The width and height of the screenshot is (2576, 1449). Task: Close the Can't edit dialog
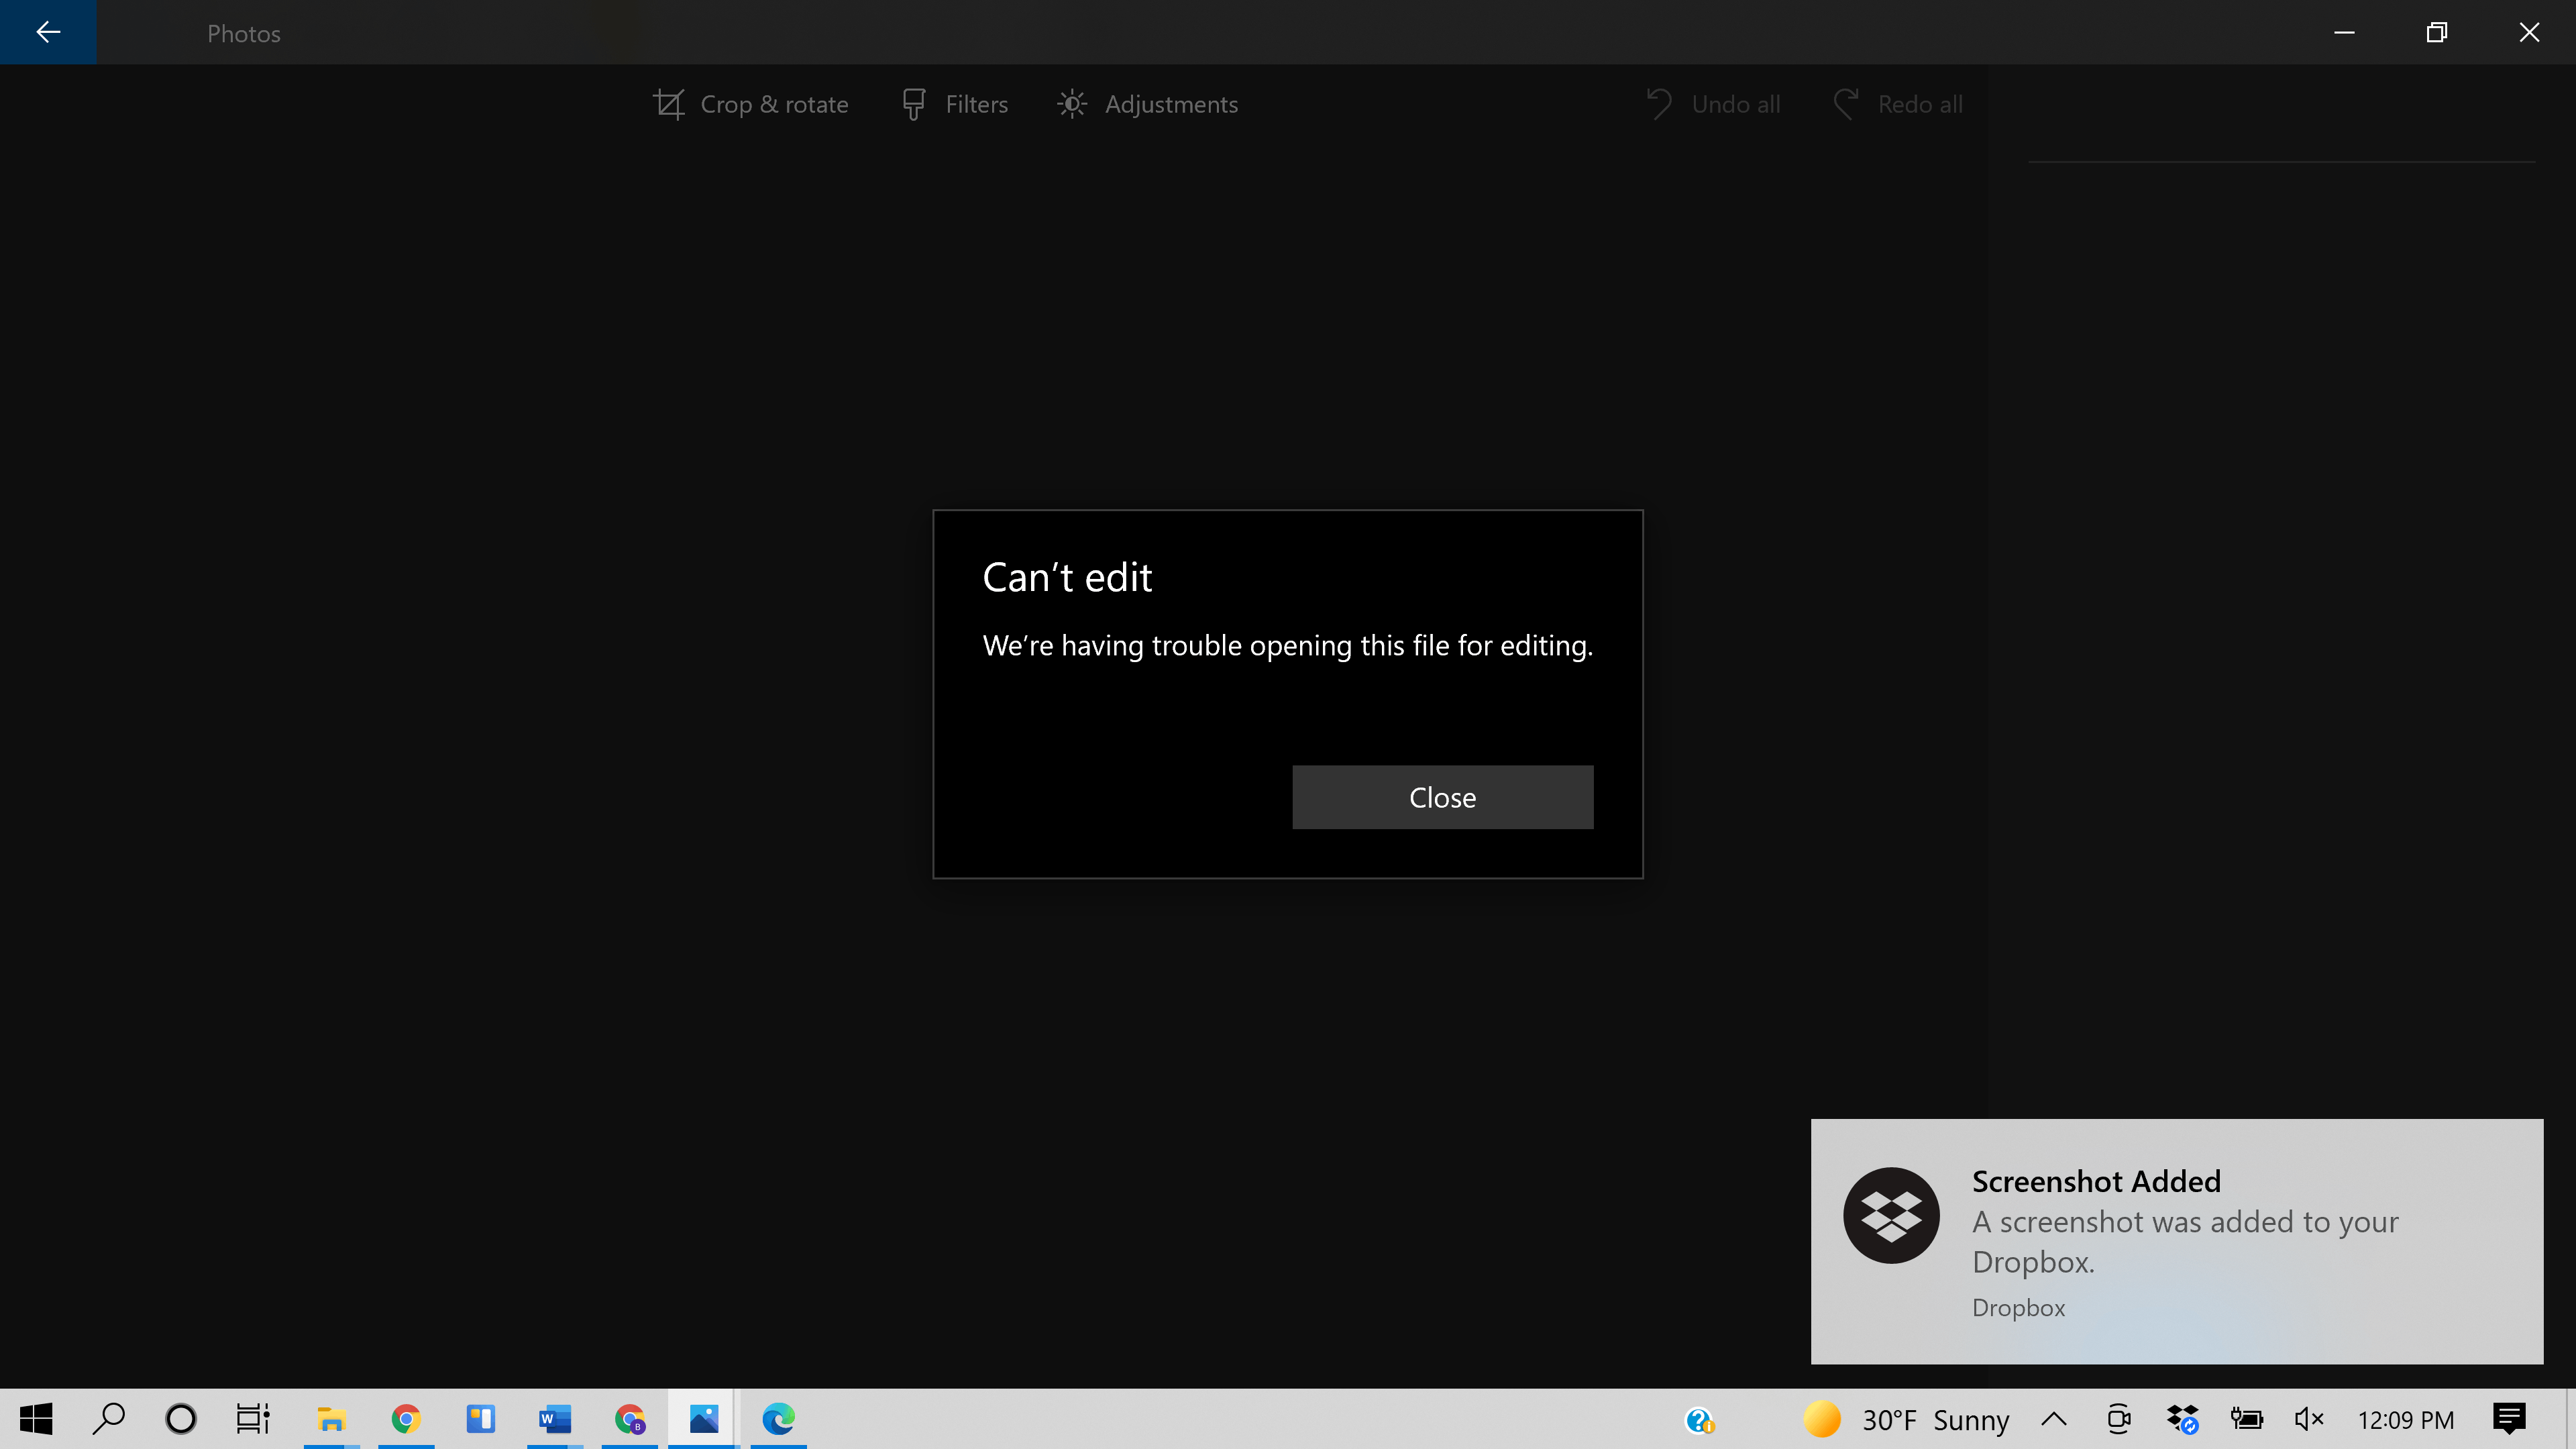[x=1442, y=797]
